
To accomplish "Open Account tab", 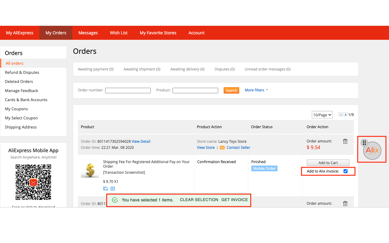I will tap(197, 33).
